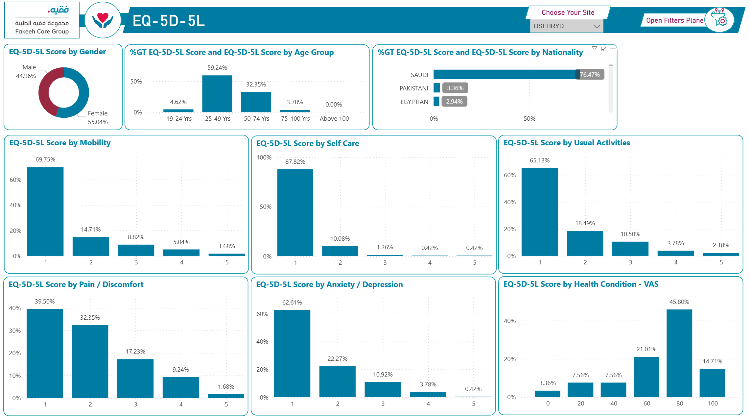
Task: Select Mobility level 2 bar
Action: (91, 246)
